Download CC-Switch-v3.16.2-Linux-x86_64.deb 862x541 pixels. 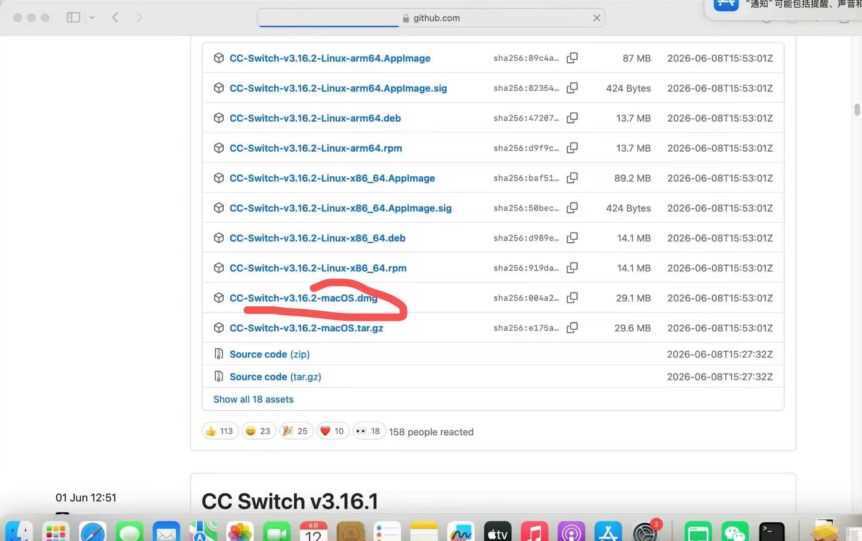point(317,238)
